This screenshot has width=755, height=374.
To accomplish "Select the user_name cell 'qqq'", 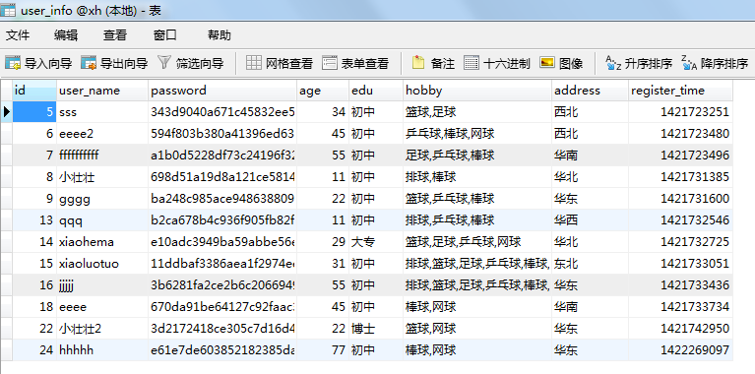I will click(x=102, y=220).
